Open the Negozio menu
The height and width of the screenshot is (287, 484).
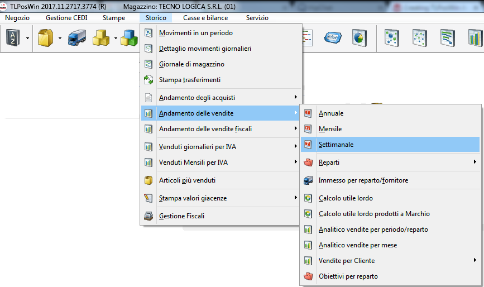point(17,18)
